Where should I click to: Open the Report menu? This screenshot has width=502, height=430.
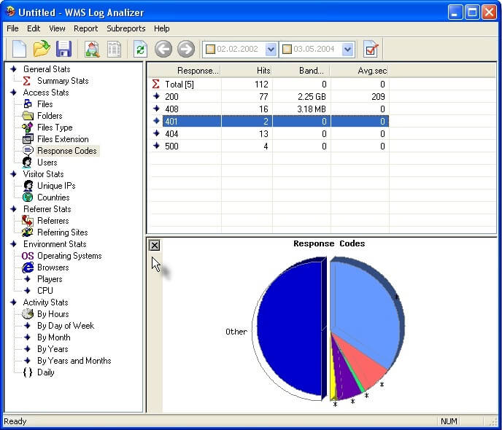86,28
